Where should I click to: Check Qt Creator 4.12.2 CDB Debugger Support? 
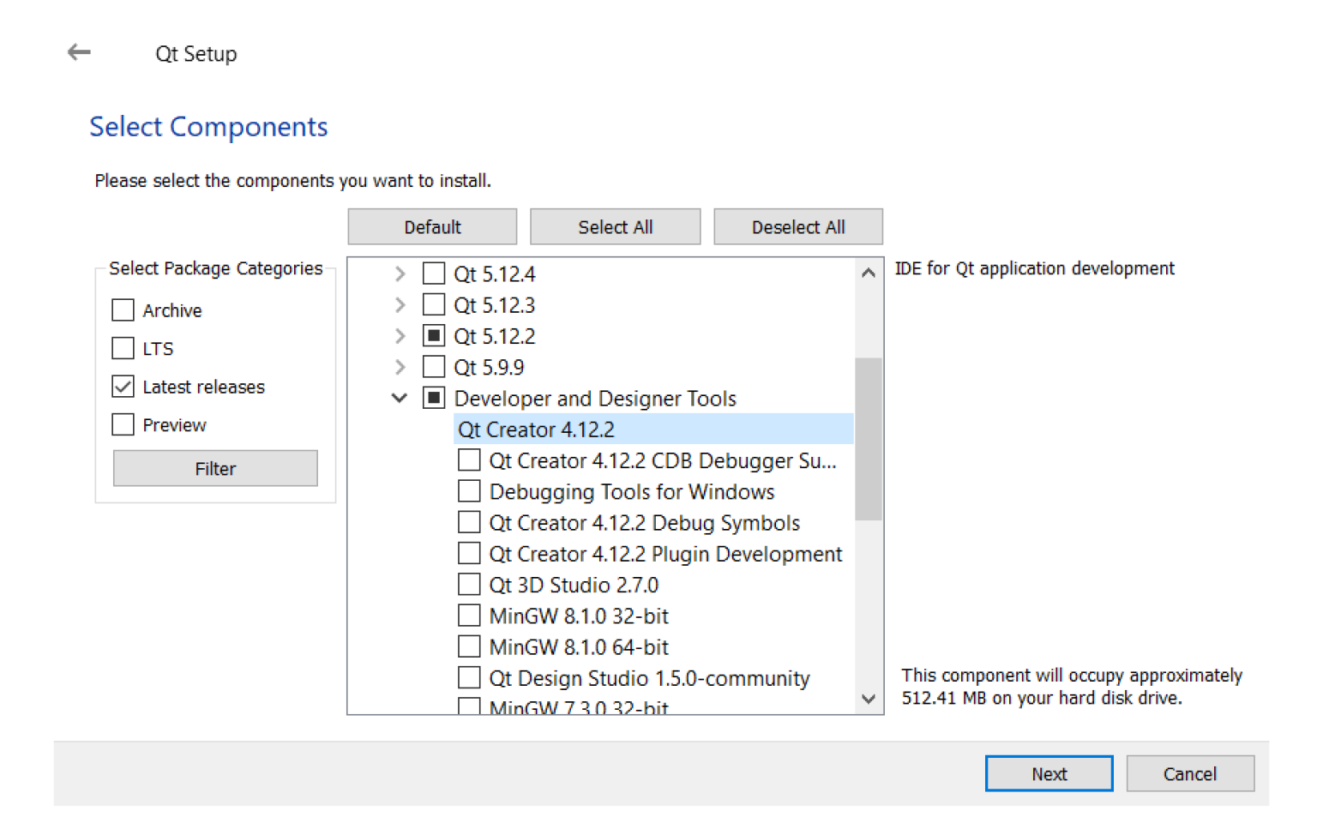469,460
